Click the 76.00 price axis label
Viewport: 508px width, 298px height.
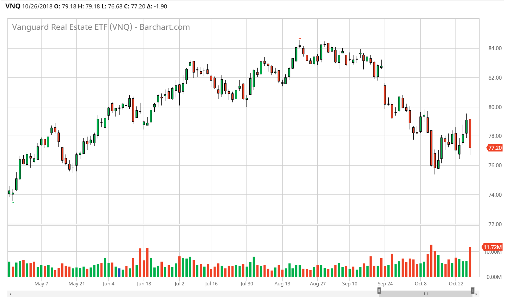pyautogui.click(x=495, y=165)
